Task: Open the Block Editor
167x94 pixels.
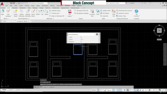Action: (x=33, y=13)
